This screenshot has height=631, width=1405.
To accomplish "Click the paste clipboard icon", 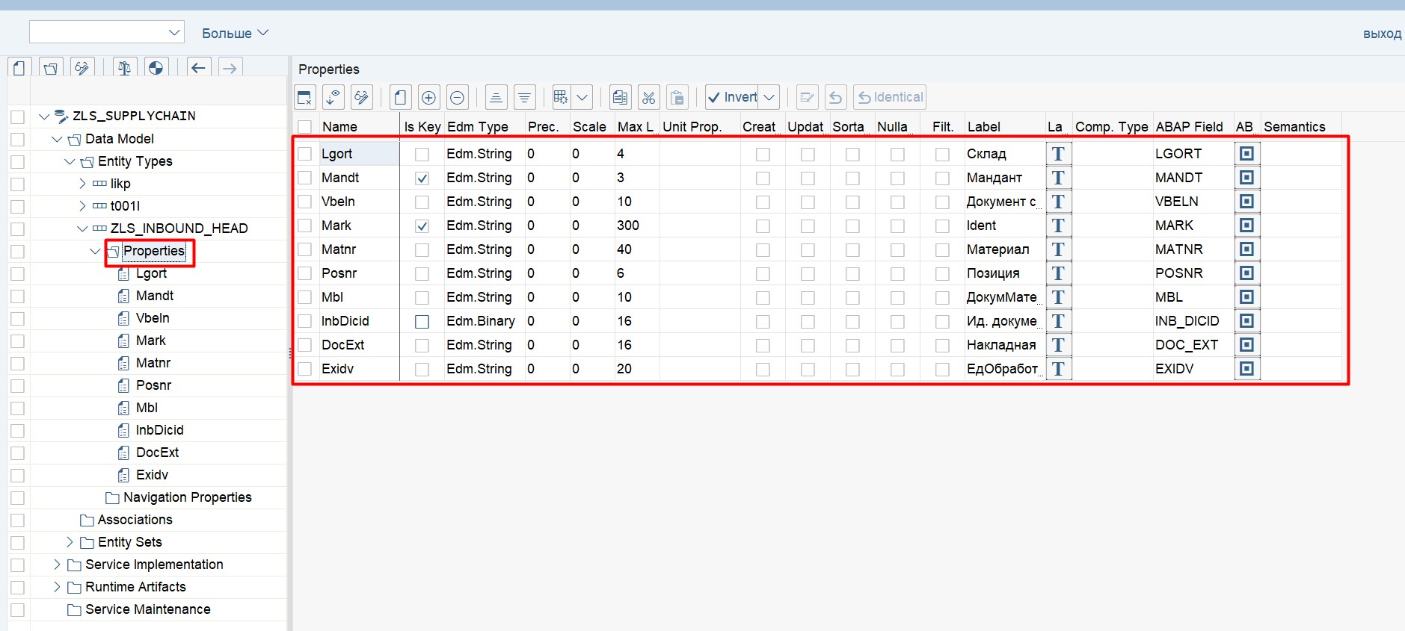I will (x=677, y=97).
